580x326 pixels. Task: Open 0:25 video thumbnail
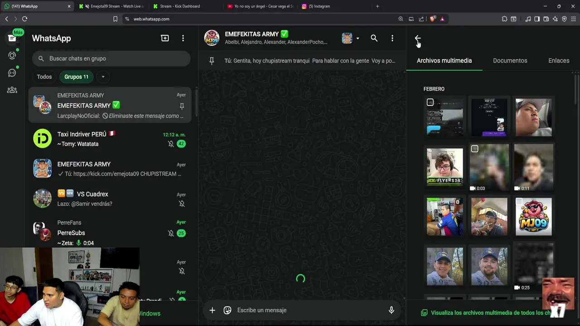[x=533, y=266]
